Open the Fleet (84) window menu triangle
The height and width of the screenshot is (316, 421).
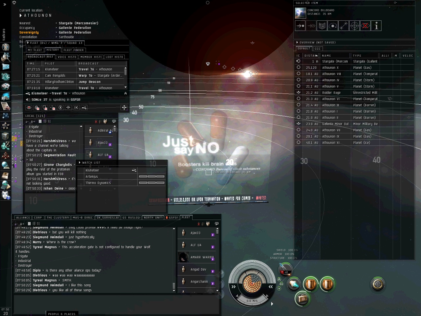[x=28, y=43]
